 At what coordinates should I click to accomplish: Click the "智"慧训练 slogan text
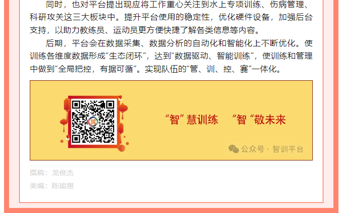point(191,120)
